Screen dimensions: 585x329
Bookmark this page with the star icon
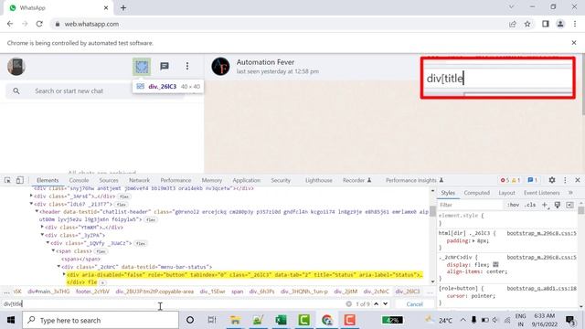(x=527, y=24)
